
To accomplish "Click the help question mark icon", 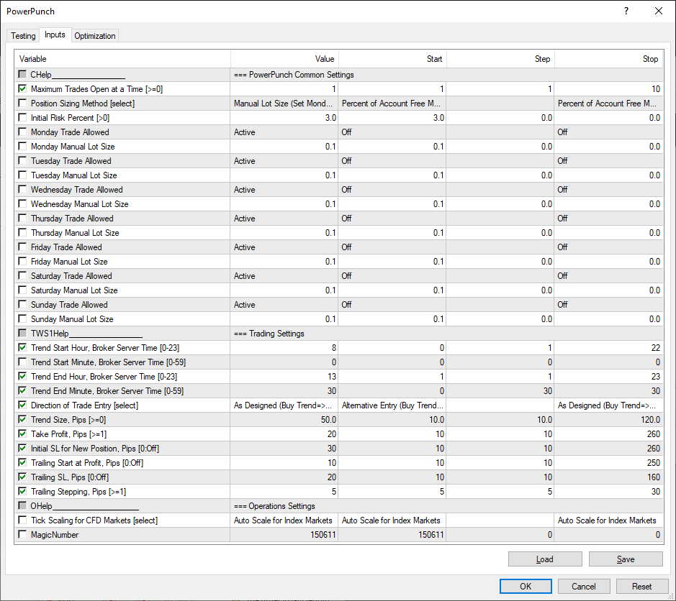I will pos(626,11).
